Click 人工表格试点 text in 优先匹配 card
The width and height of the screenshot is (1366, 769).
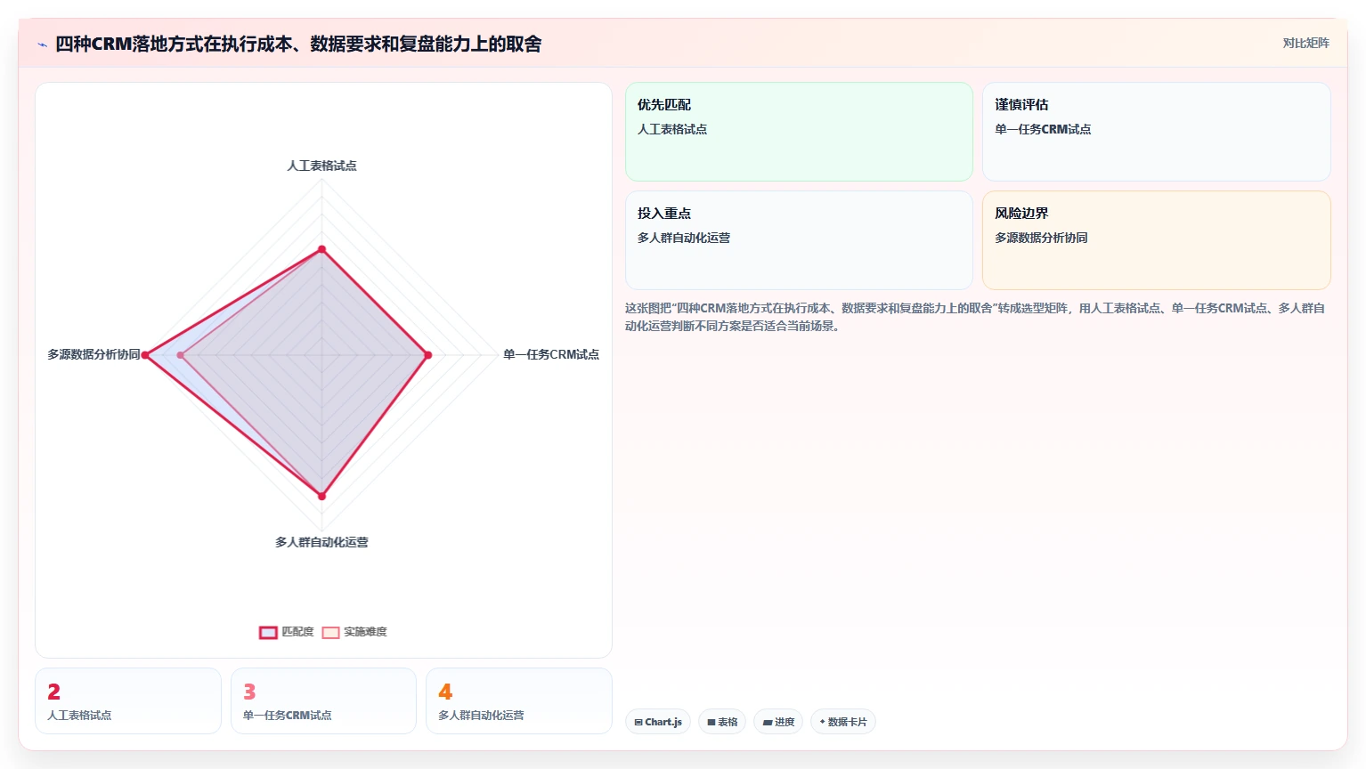pos(672,129)
